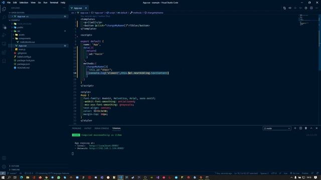The width and height of the screenshot is (321, 180).
Task: Close App.vue in Open Editors list
Action: pyautogui.click(x=12, y=16)
